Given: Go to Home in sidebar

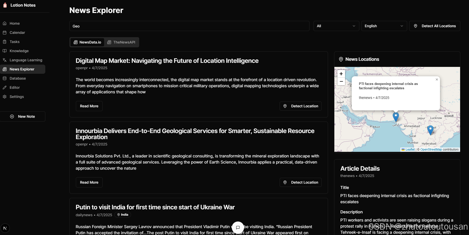Looking at the screenshot, I should 23,23.
